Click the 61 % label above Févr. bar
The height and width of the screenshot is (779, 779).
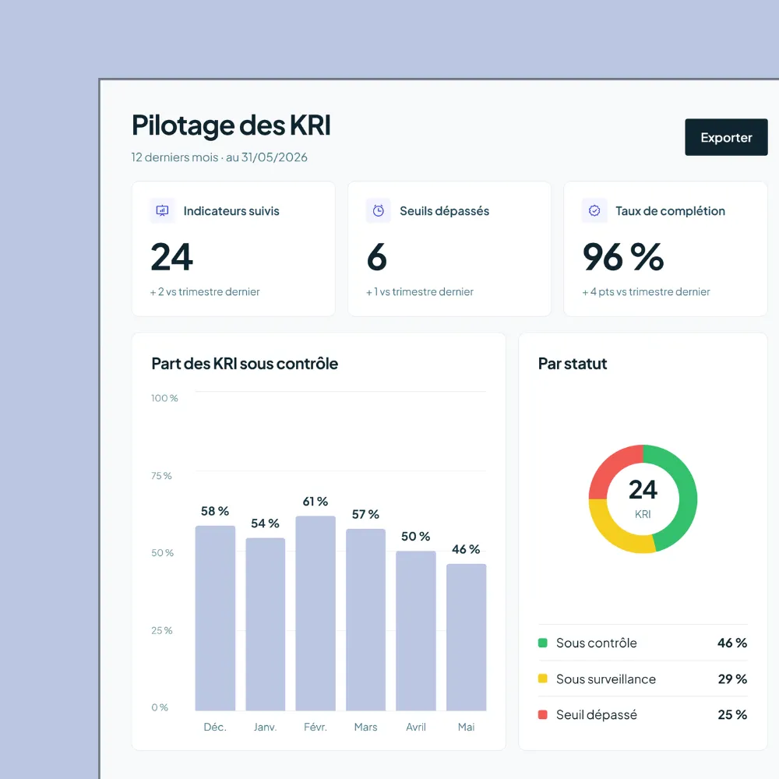point(315,501)
